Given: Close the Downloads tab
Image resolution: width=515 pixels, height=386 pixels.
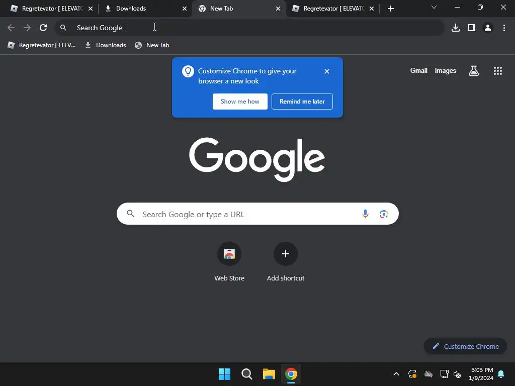Looking at the screenshot, I should [185, 9].
